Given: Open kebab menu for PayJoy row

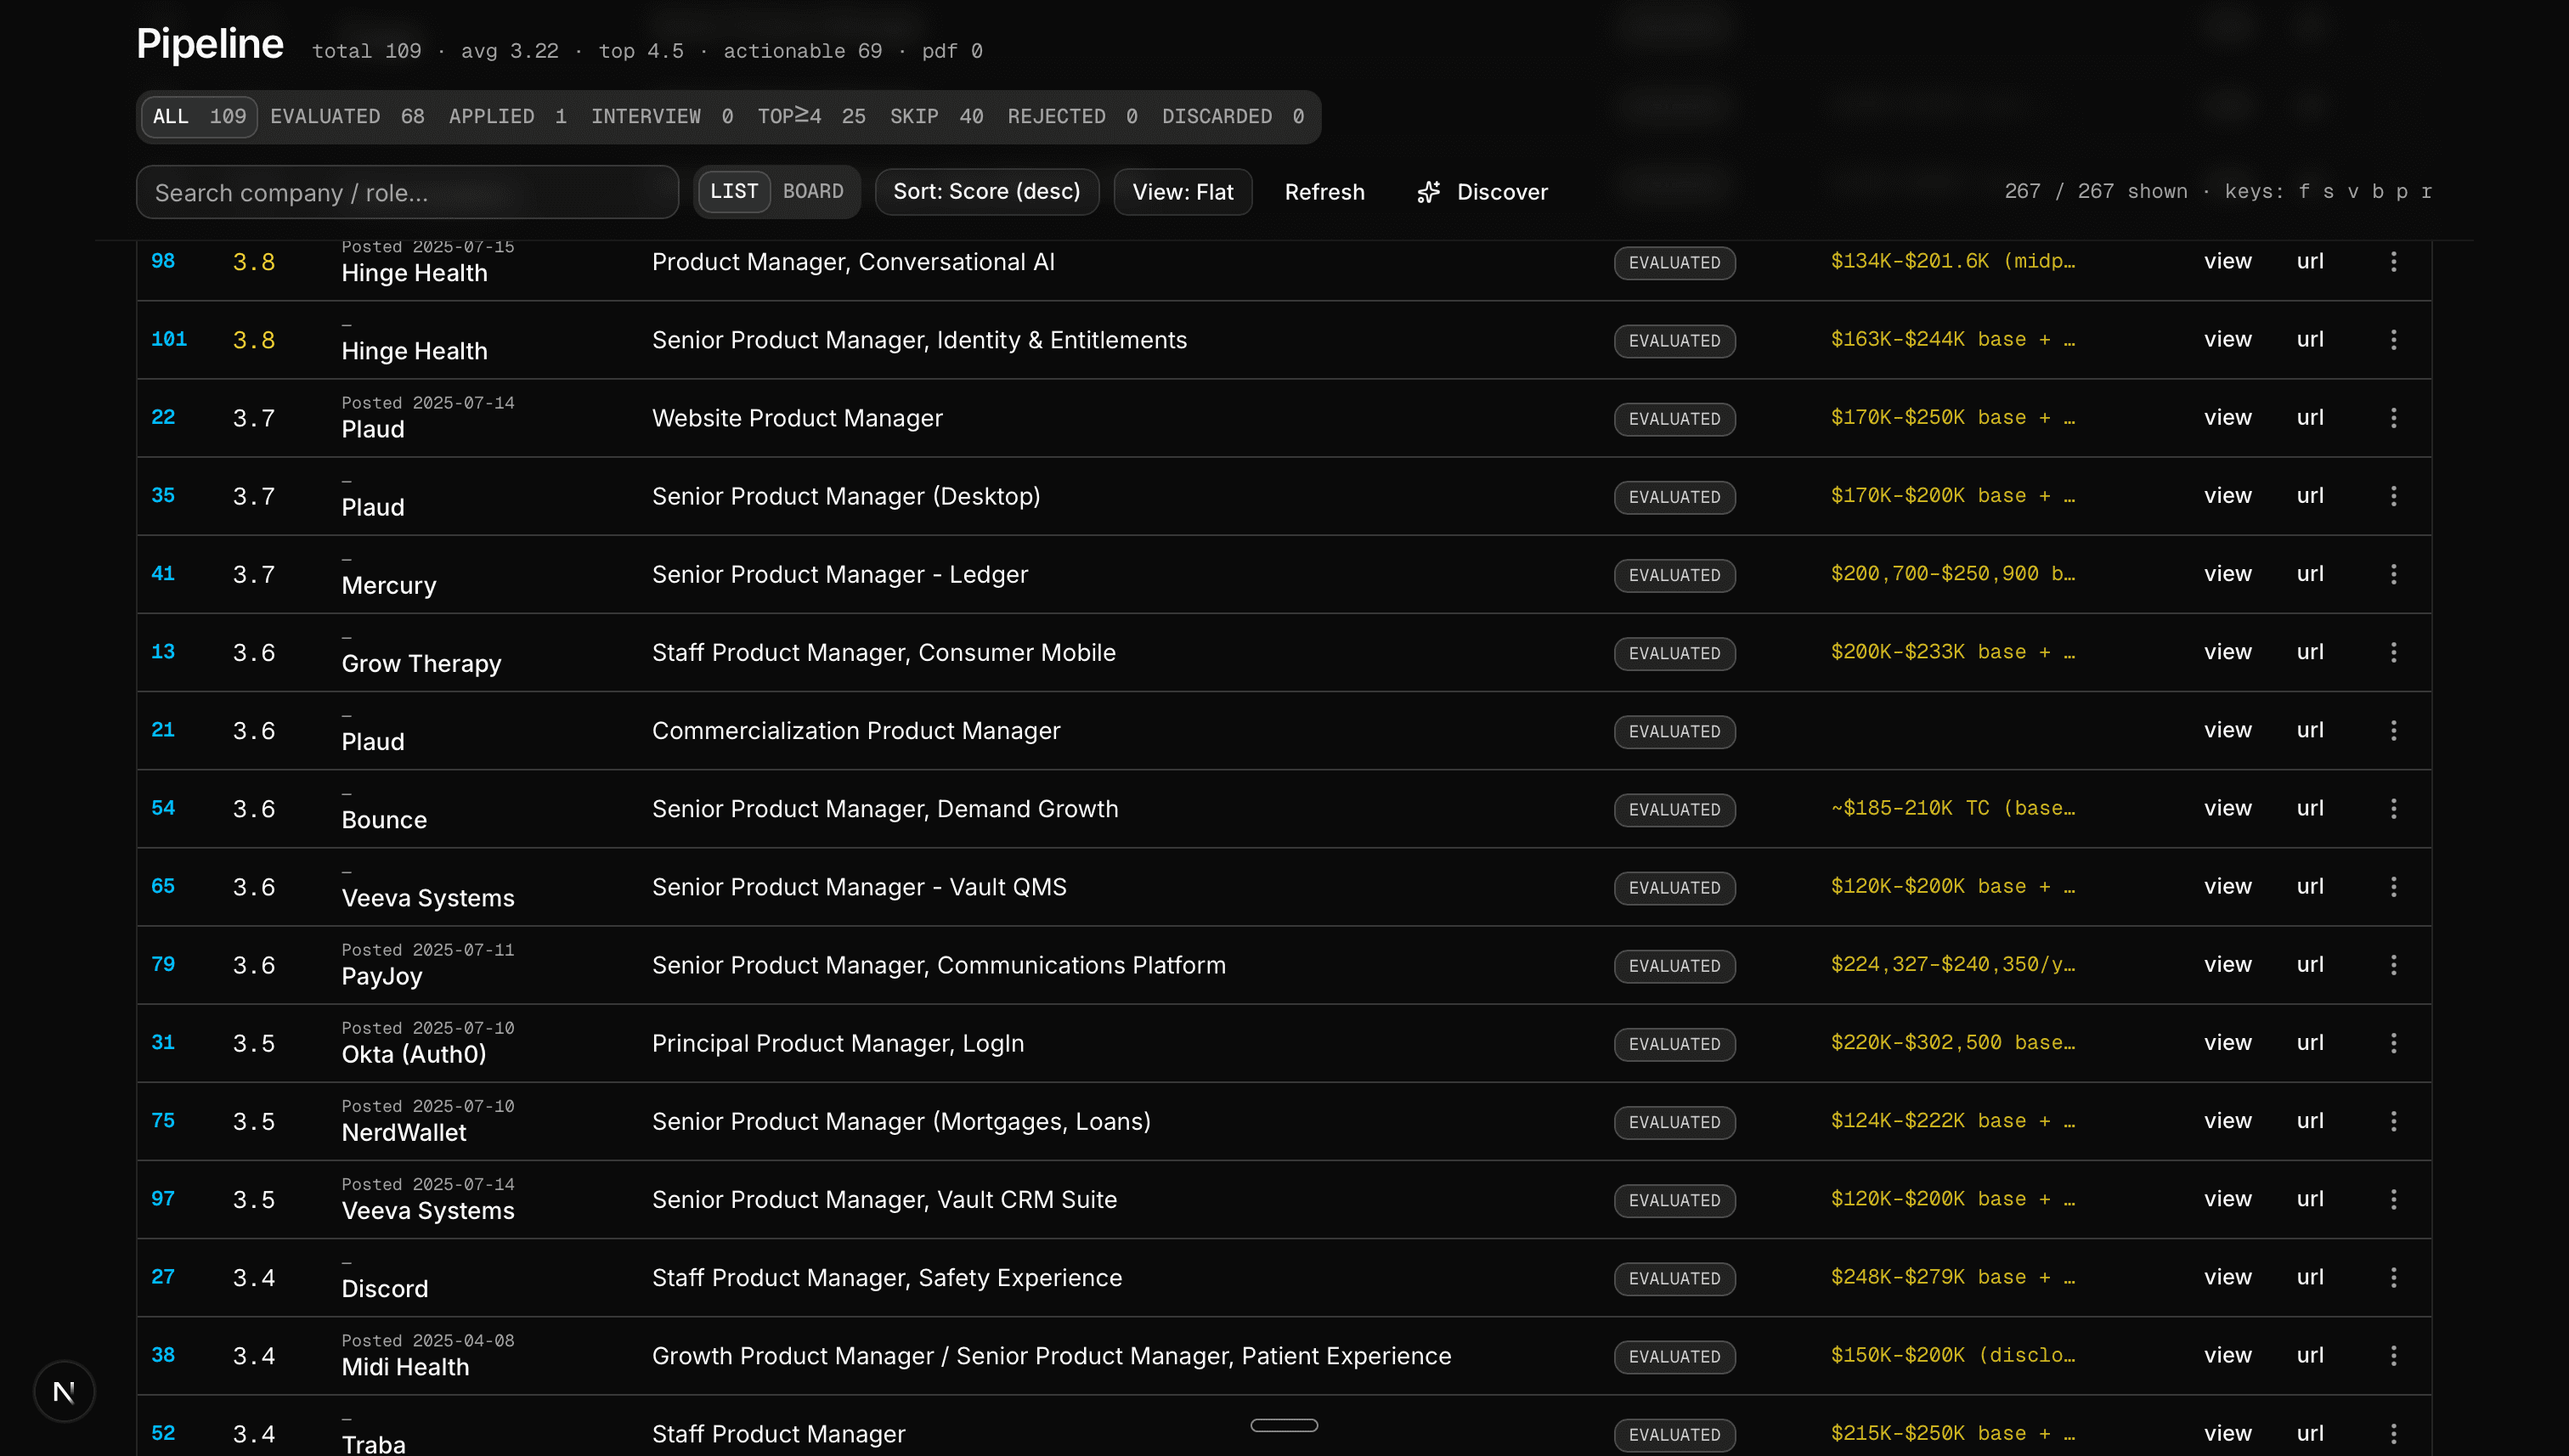Looking at the screenshot, I should pos(2393,965).
